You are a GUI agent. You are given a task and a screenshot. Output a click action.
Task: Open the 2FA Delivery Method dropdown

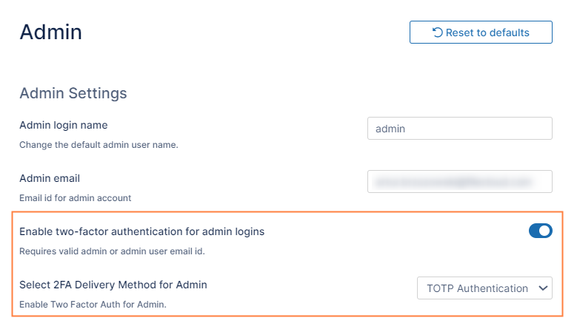pyautogui.click(x=484, y=288)
